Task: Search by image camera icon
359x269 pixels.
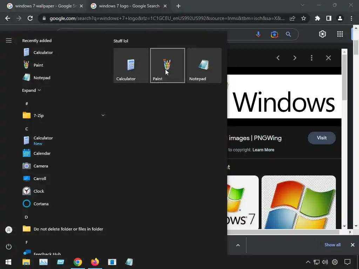Action: tap(274, 34)
